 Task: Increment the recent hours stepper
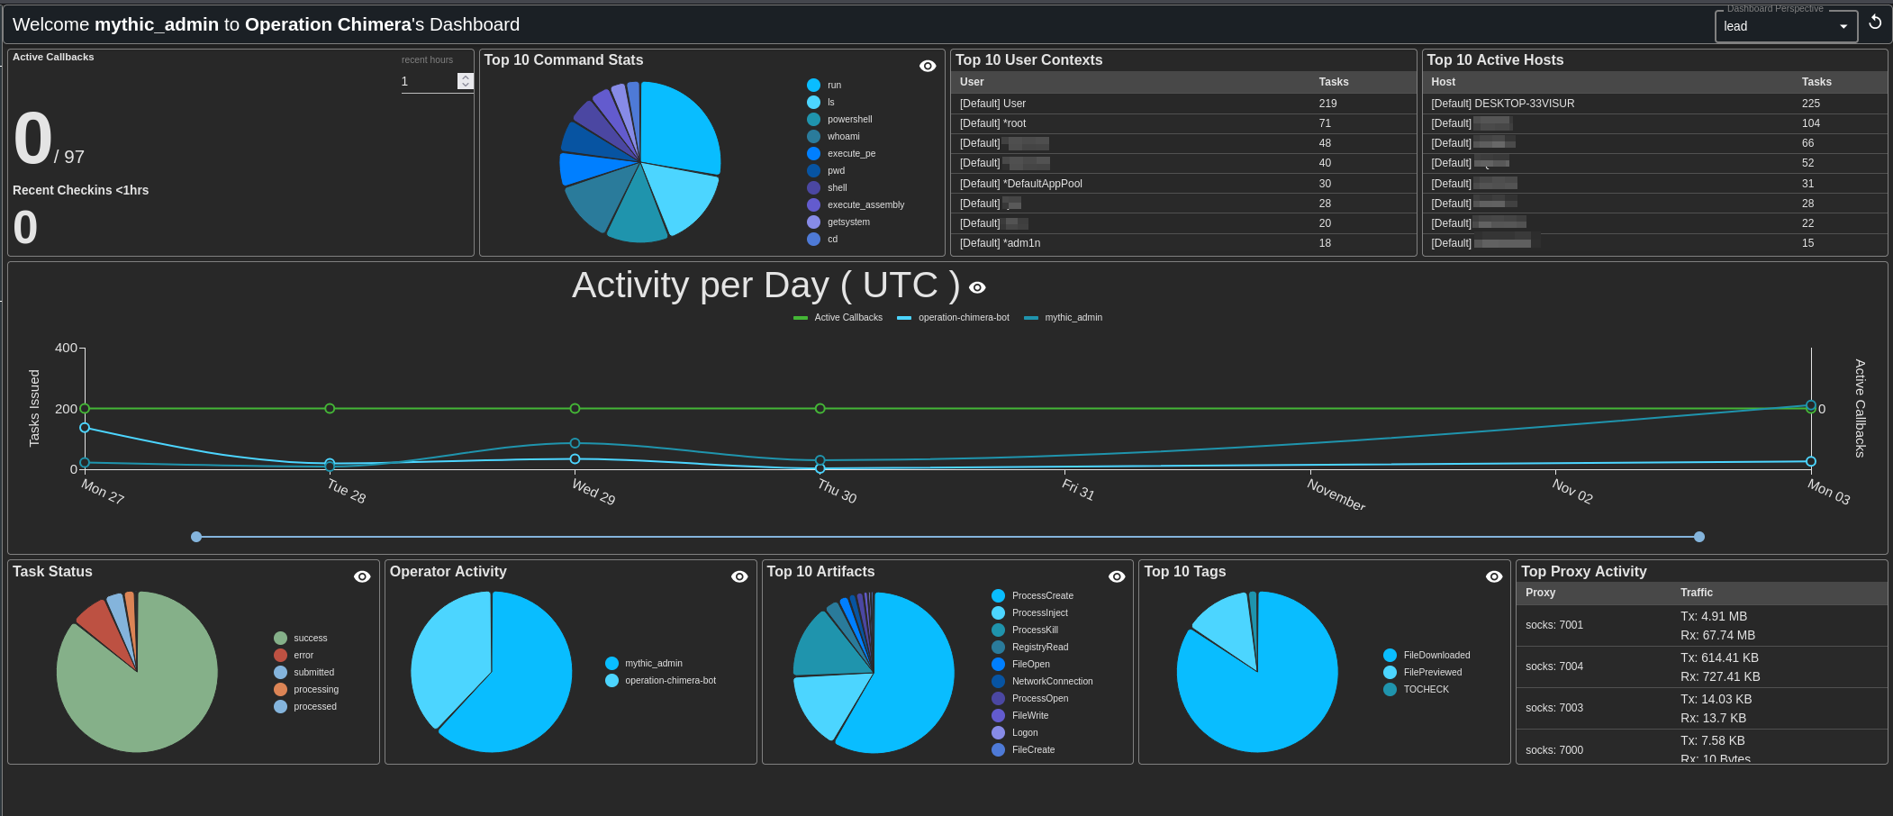[x=465, y=77]
